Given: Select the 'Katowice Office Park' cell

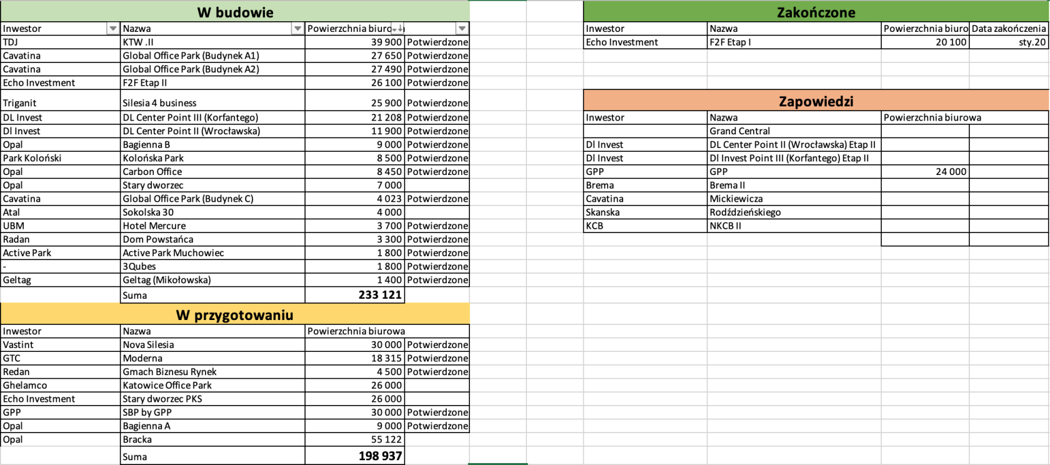Looking at the screenshot, I should 212,386.
